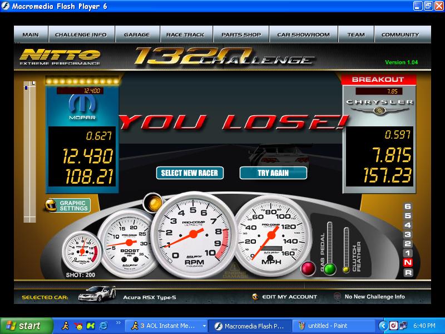445x334 pixels.
Task: Click the clutch feather slider track
Action: pos(346,247)
